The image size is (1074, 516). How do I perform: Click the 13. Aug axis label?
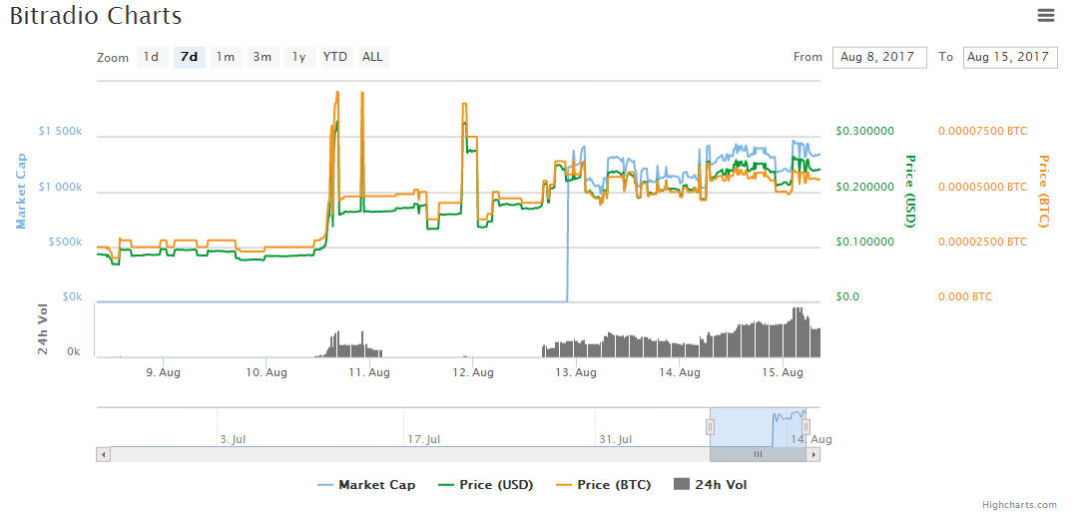(577, 373)
